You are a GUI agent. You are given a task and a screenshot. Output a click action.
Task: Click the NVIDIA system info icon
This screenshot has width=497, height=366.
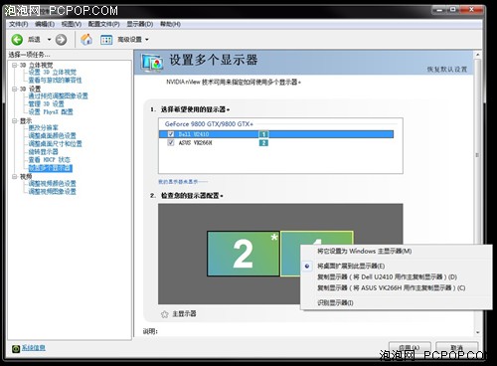16,349
